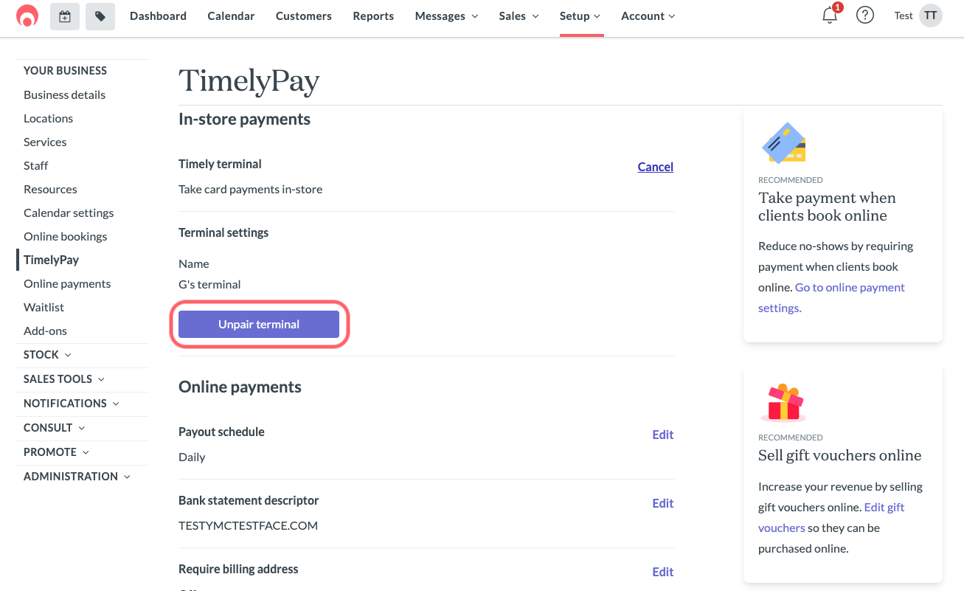Edit the Payout schedule
The image size is (964, 591).
point(662,435)
